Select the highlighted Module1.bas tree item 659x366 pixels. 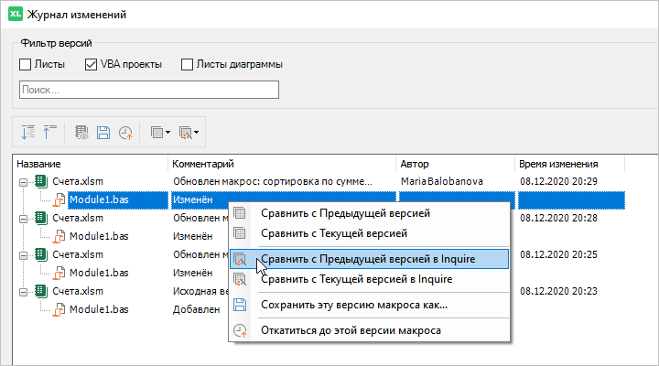point(99,199)
